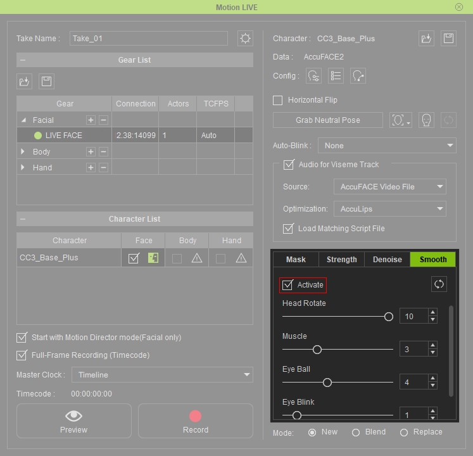
Task: Load character settings file icon
Action: [x=426, y=39]
